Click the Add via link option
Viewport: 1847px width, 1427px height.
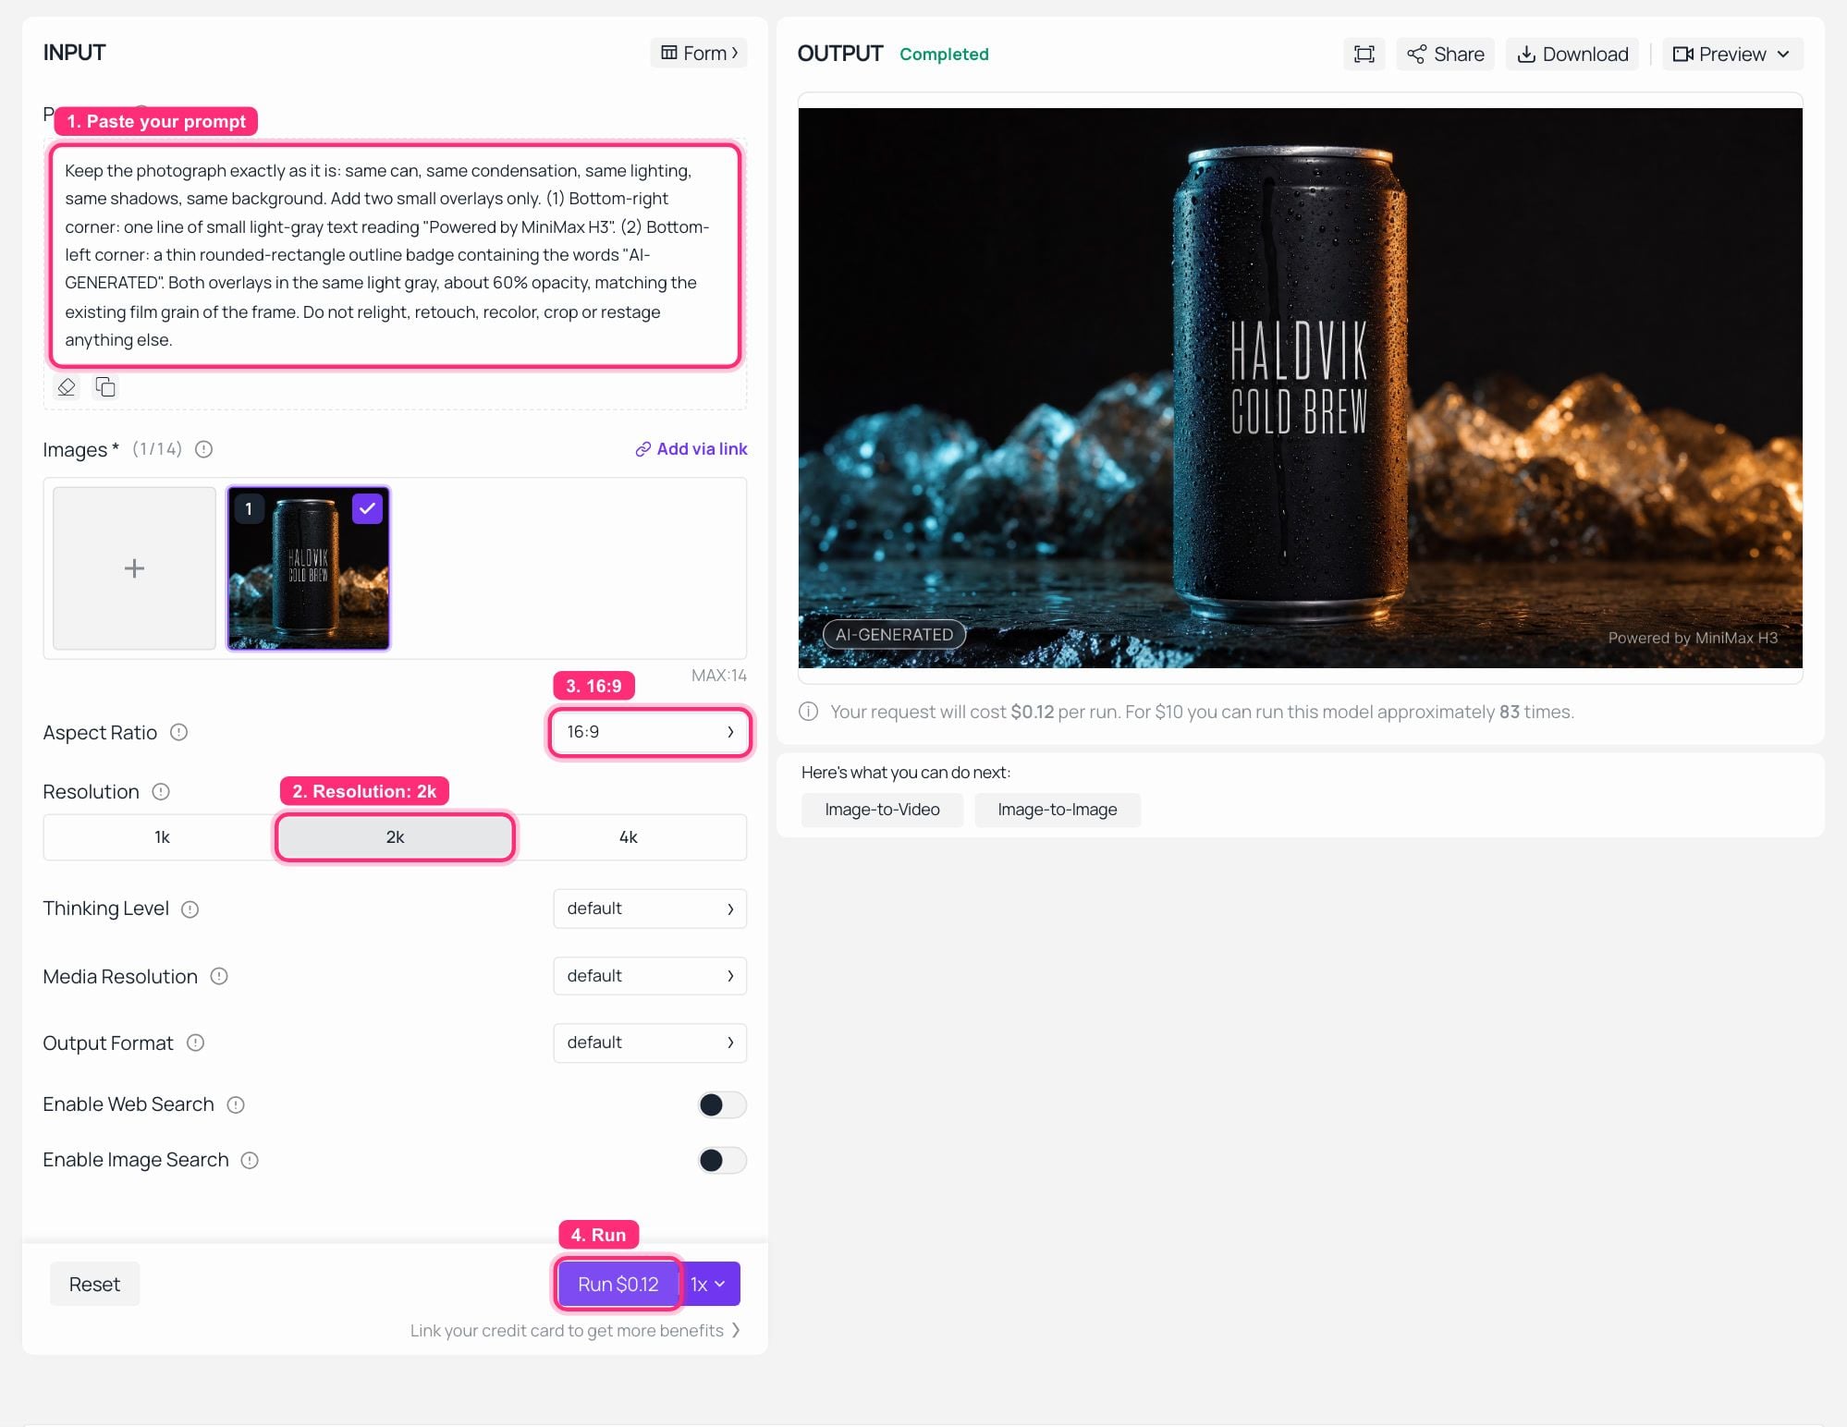point(691,449)
